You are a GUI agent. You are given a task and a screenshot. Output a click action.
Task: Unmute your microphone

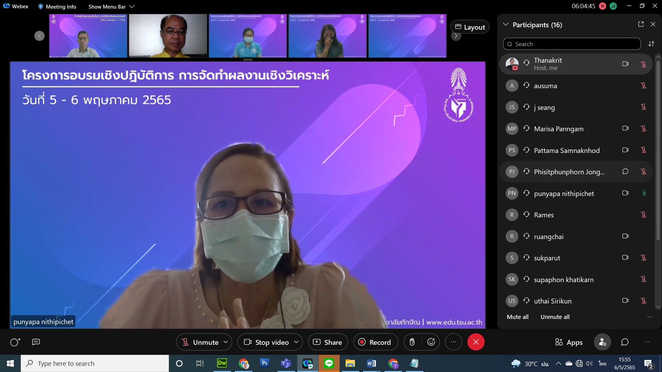200,342
